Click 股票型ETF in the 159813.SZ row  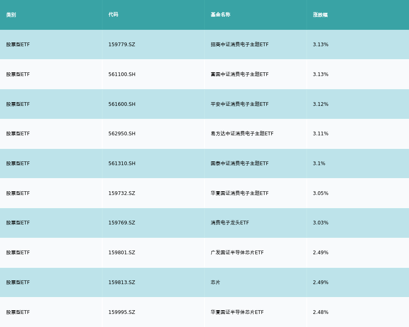18,282
